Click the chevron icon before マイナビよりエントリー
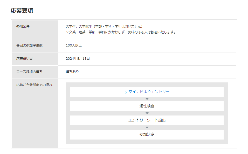The height and width of the screenshot is (154, 248). tap(125, 92)
